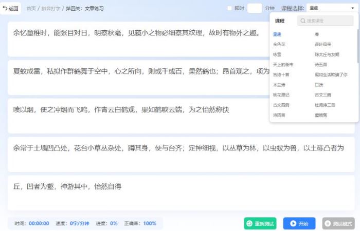Collapse the 课程选择 dropdown box
The image size is (360, 231).
332,8
